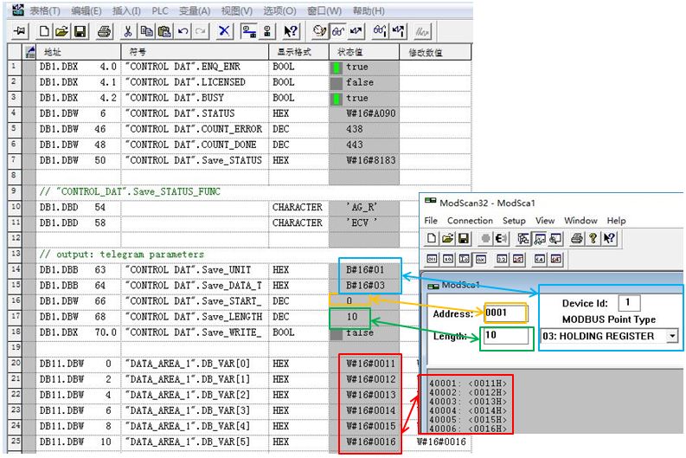Open ModScan32 View menu
Screen dimensions: 686x458
tap(545, 220)
